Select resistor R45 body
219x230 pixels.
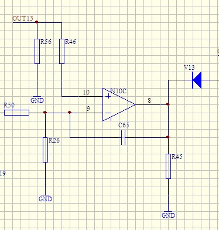168,166
